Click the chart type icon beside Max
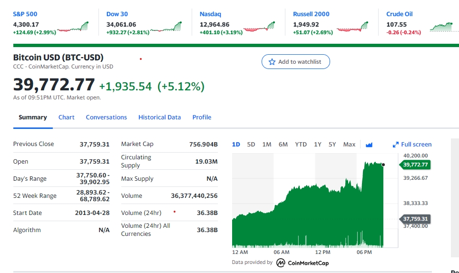This screenshot has height=273, width=459. [x=369, y=145]
